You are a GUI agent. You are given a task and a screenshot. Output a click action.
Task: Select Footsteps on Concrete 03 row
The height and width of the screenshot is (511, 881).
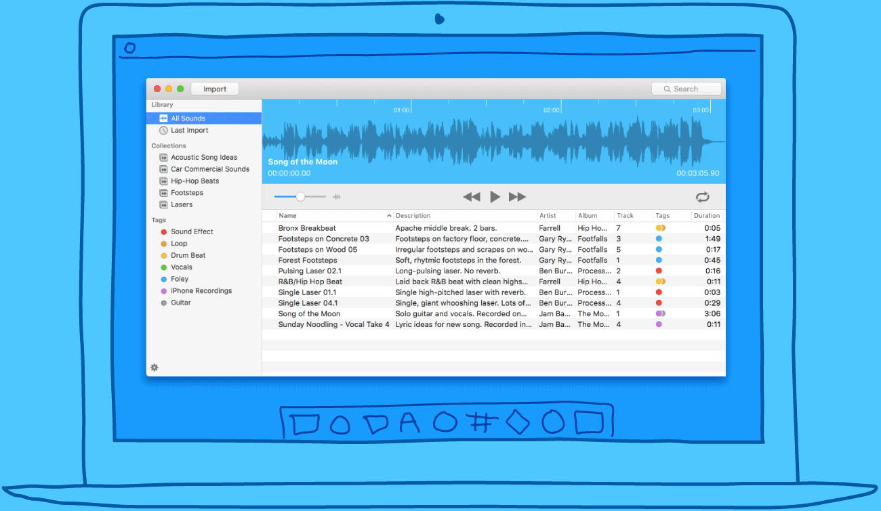point(493,239)
